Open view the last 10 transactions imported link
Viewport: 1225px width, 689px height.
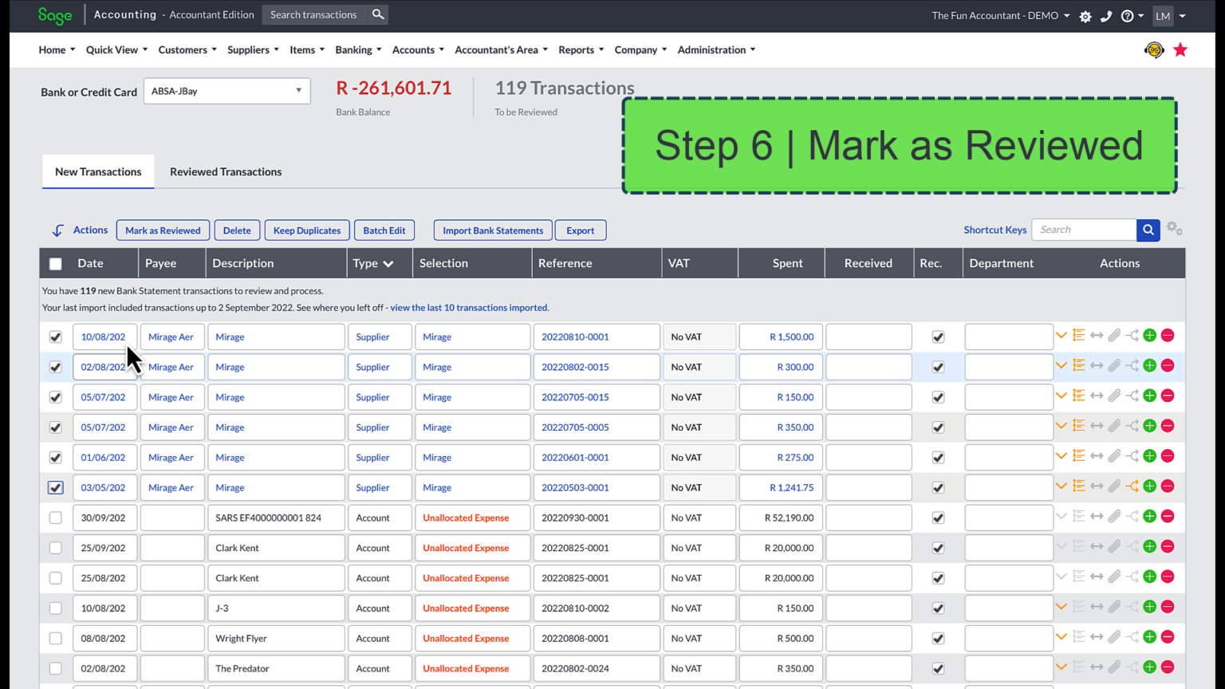468,308
